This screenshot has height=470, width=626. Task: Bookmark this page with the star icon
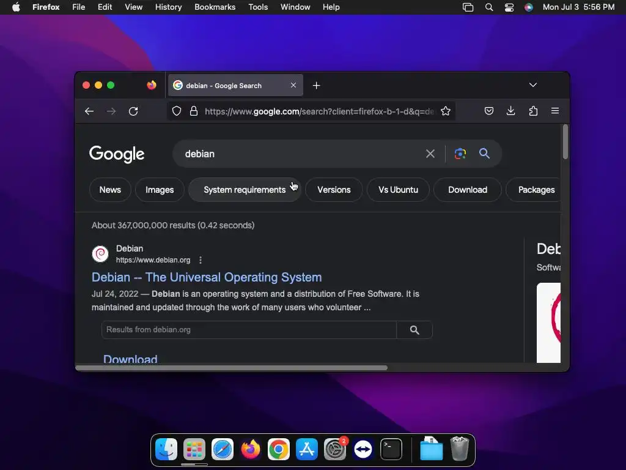[446, 111]
